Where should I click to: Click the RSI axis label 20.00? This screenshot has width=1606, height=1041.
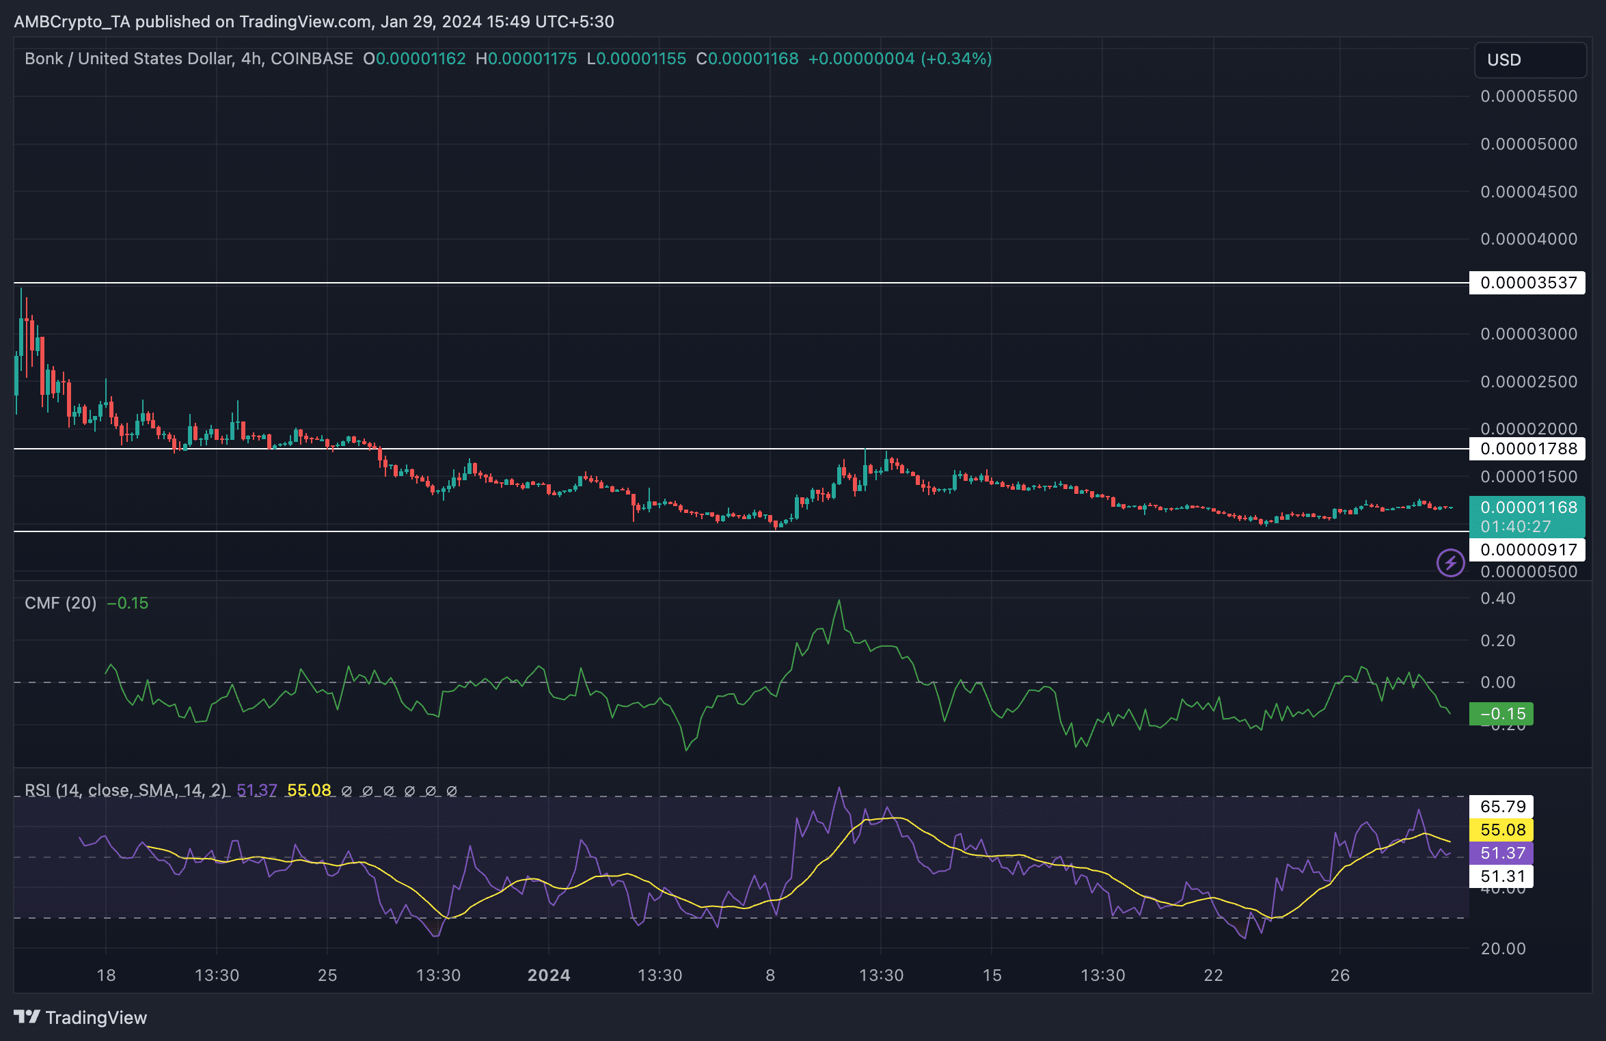pyautogui.click(x=1503, y=949)
